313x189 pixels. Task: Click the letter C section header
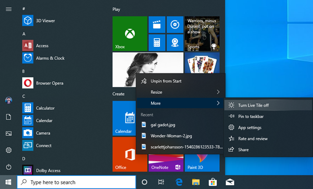24,96
